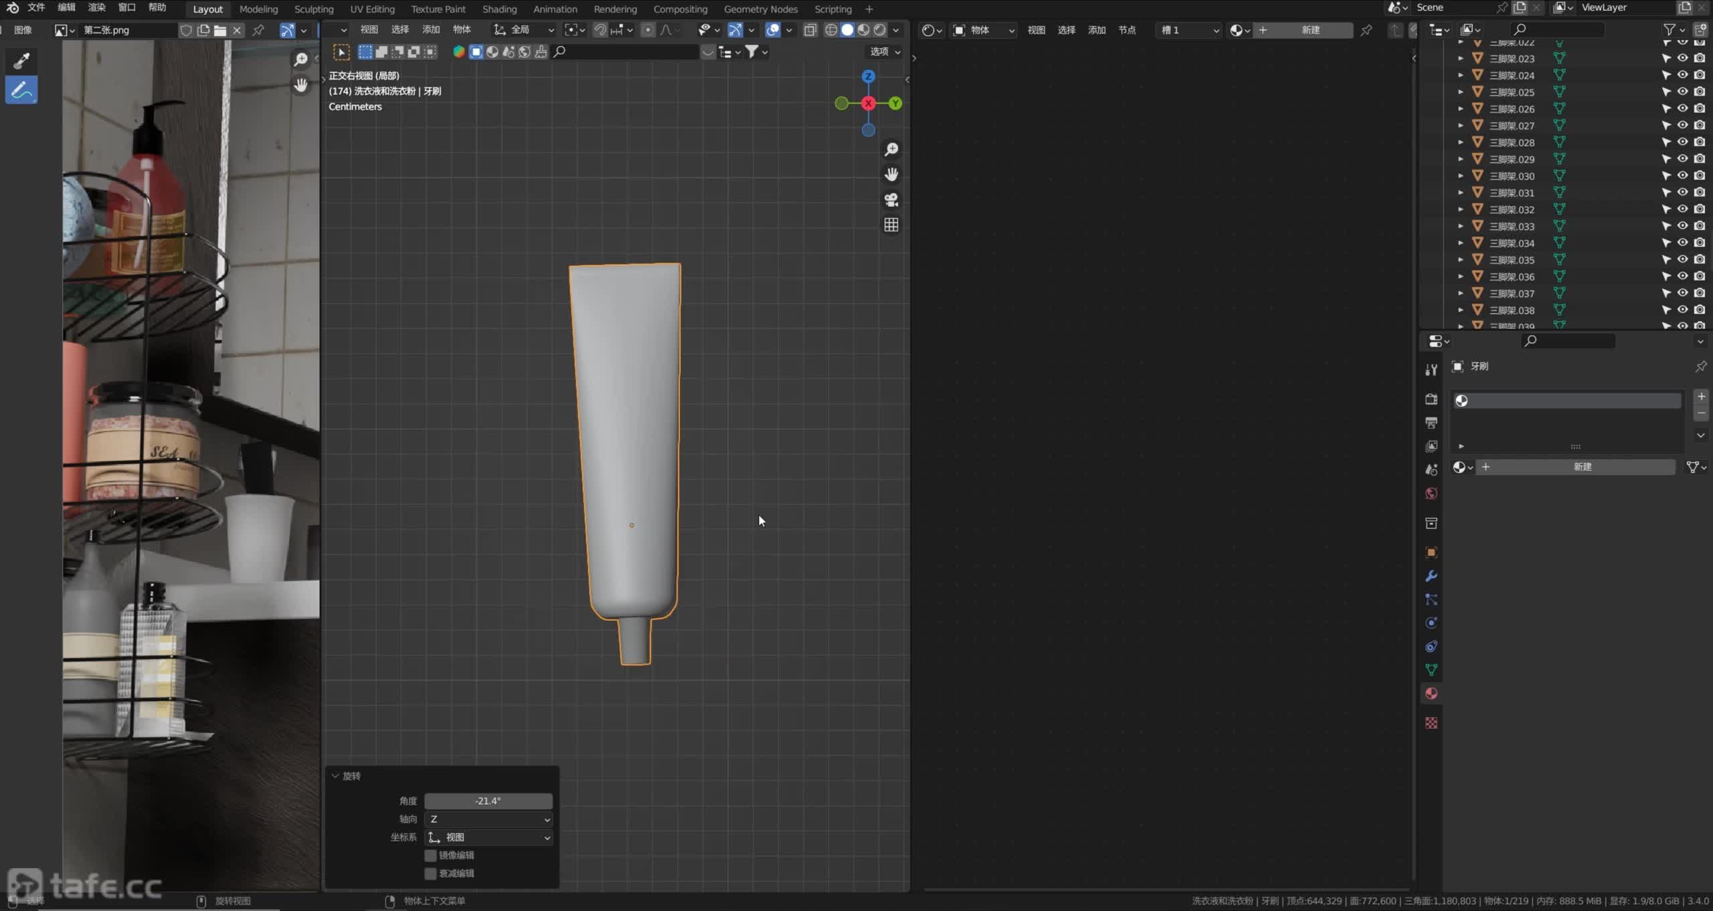Open the 物体 menu in 3D viewport header
Screen dimensions: 1713x911
462,30
